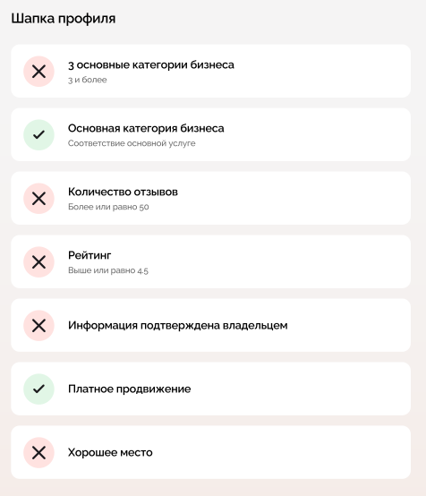Screen dimensions: 426x496
Task: Click the '3 и более' subtitle
Action: [88, 80]
